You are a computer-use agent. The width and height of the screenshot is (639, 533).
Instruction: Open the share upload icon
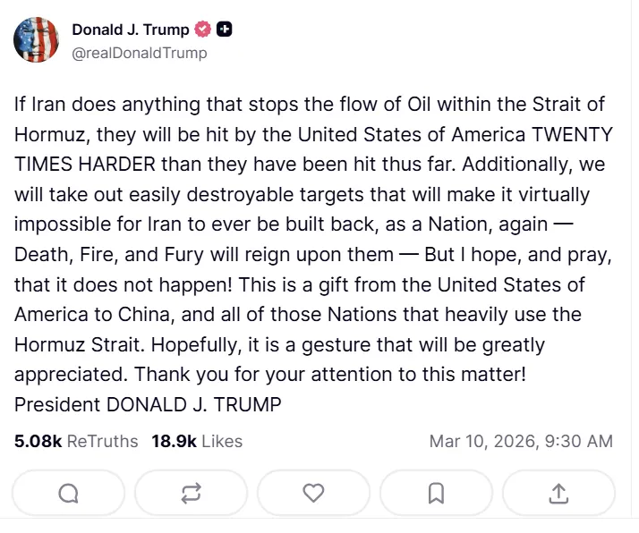558,493
